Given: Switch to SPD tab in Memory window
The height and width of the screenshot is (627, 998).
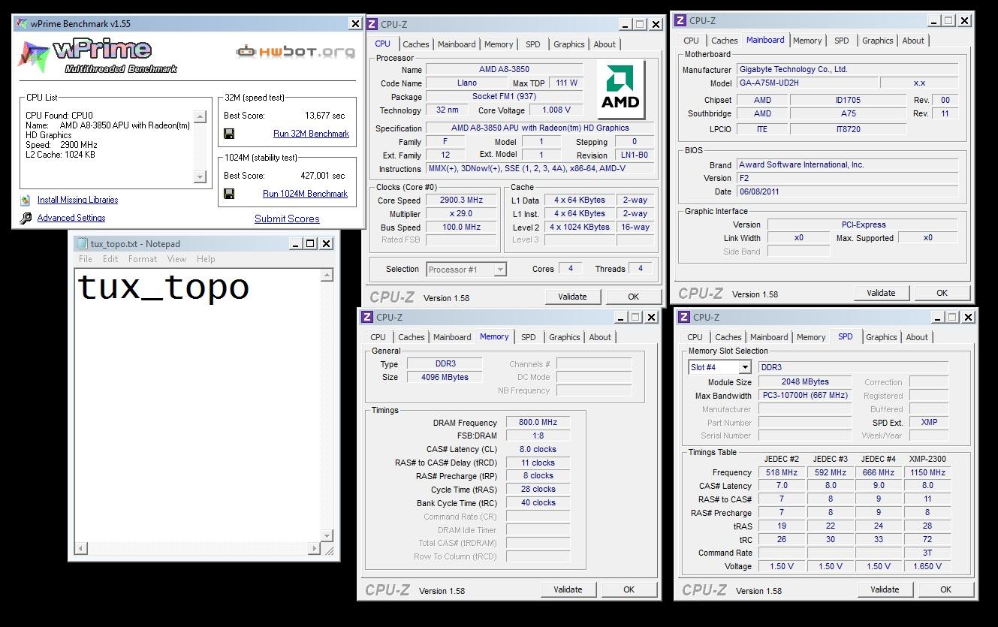Looking at the screenshot, I should pos(529,337).
